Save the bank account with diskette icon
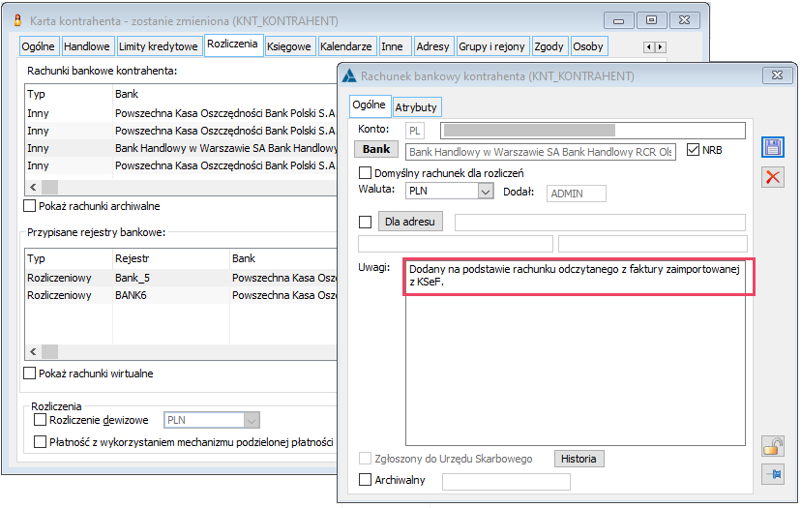Screen dimensions: 801x508 (x=772, y=148)
